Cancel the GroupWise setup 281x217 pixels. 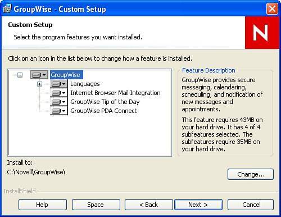[x=251, y=205]
